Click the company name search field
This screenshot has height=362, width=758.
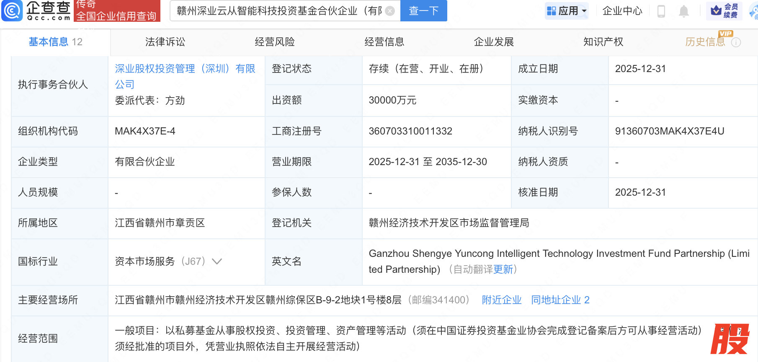[x=278, y=11]
